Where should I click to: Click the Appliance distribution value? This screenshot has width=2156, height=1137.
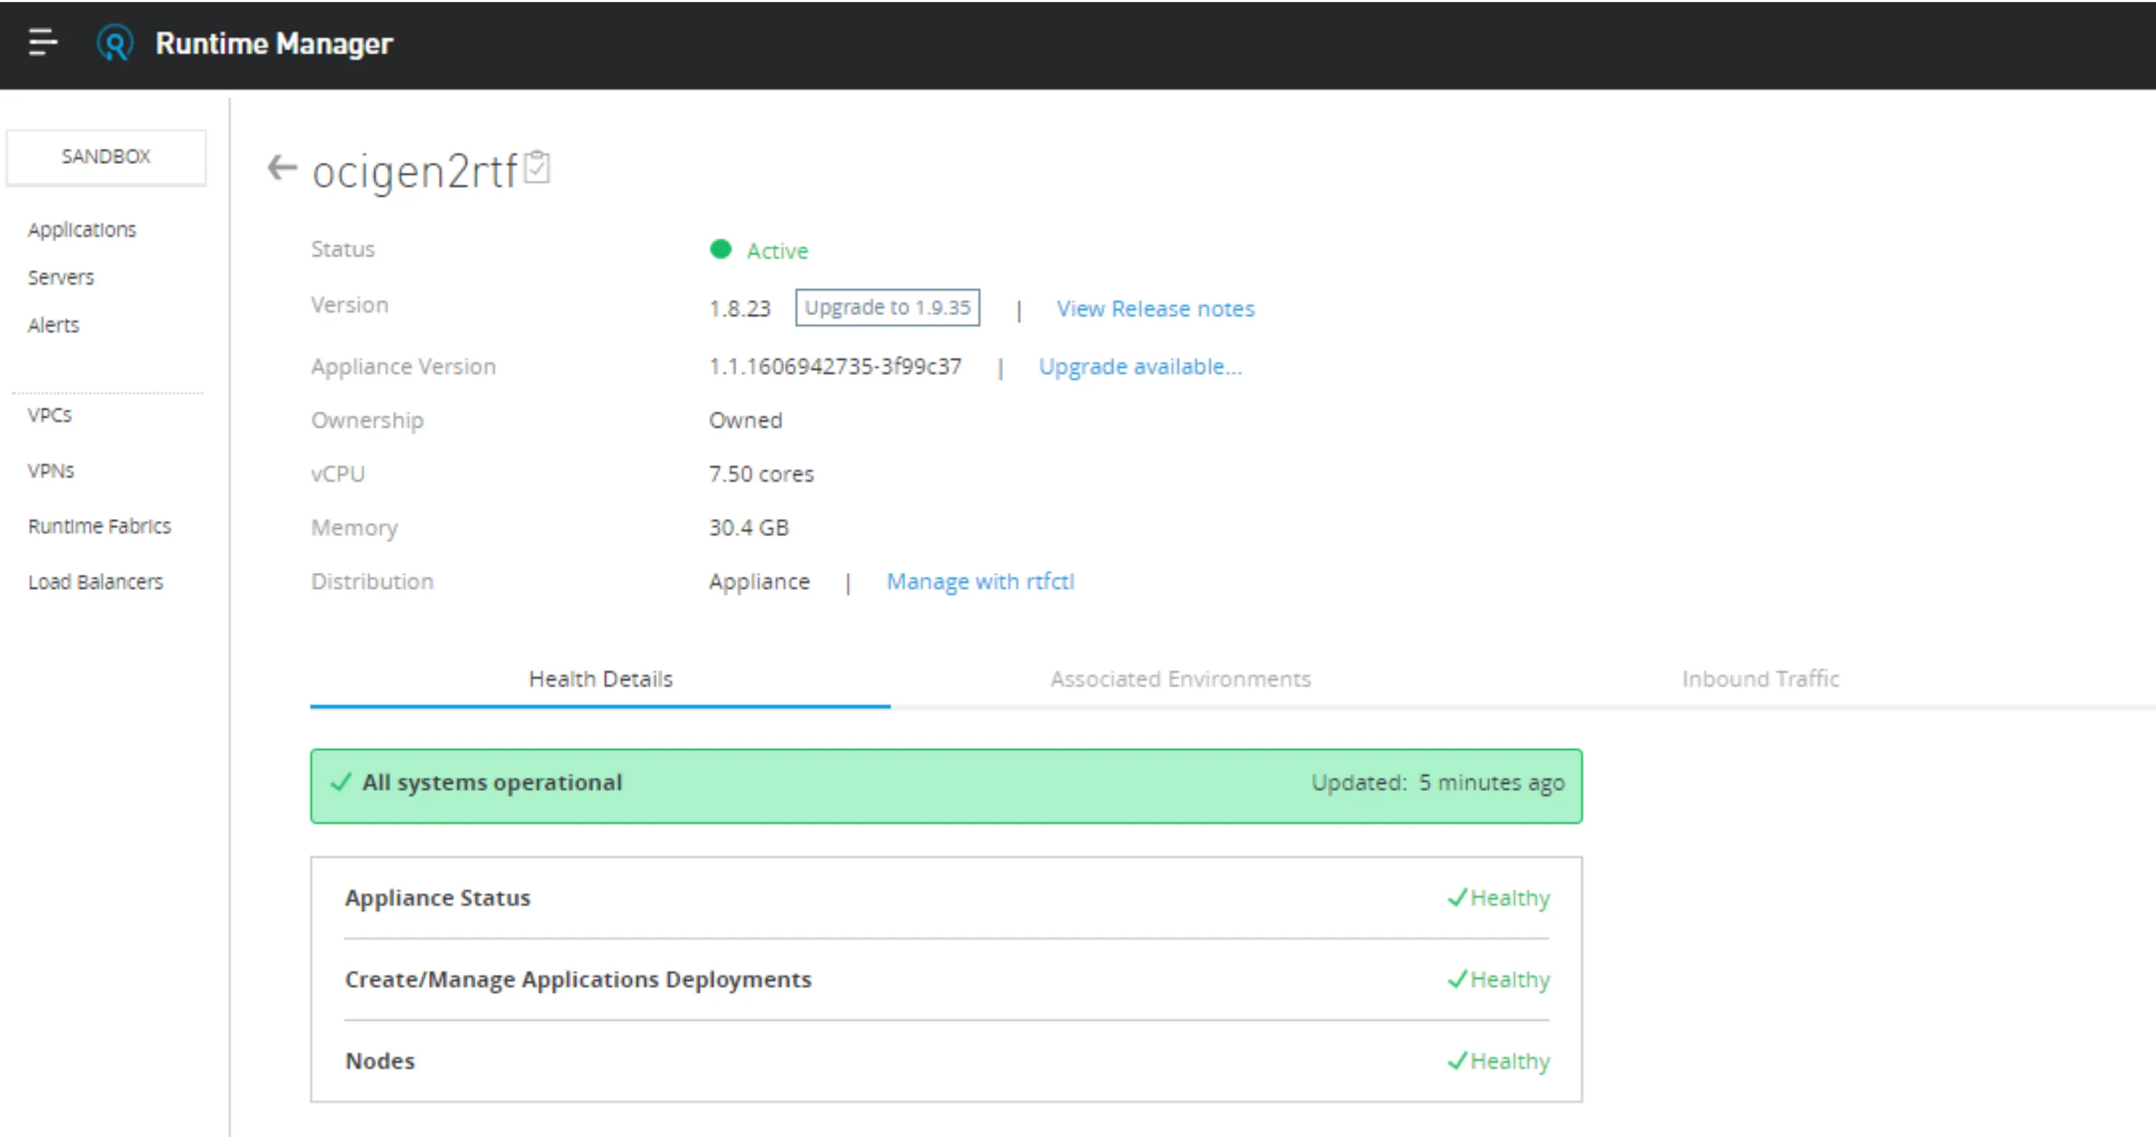click(x=759, y=581)
